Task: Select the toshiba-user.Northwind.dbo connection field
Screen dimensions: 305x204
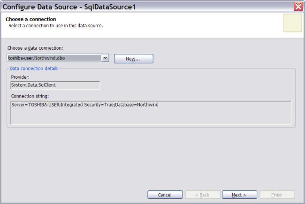Action: [x=54, y=58]
